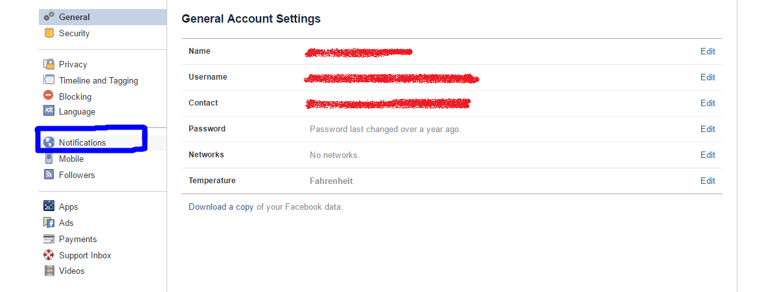Click the Blocking red circle icon

[x=49, y=96]
